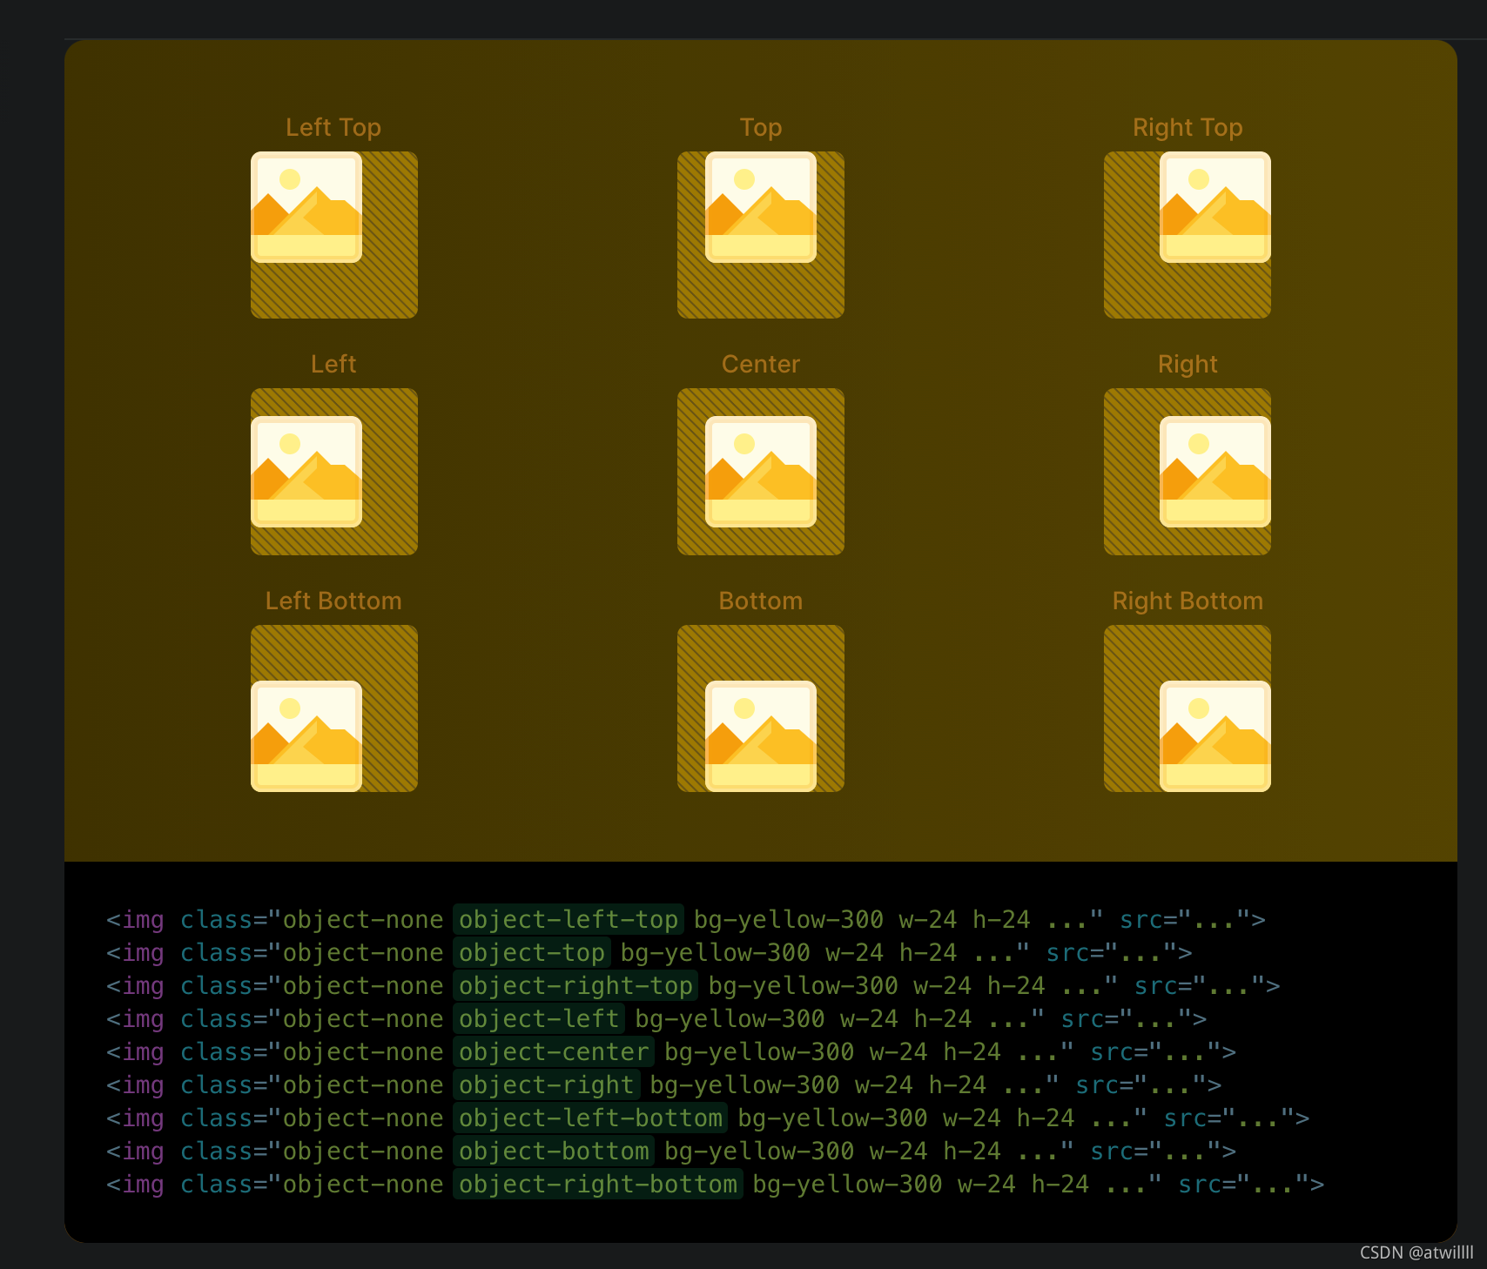Screen dimensions: 1487x1269
Task: Select the object-top class in code
Action: coord(531,952)
